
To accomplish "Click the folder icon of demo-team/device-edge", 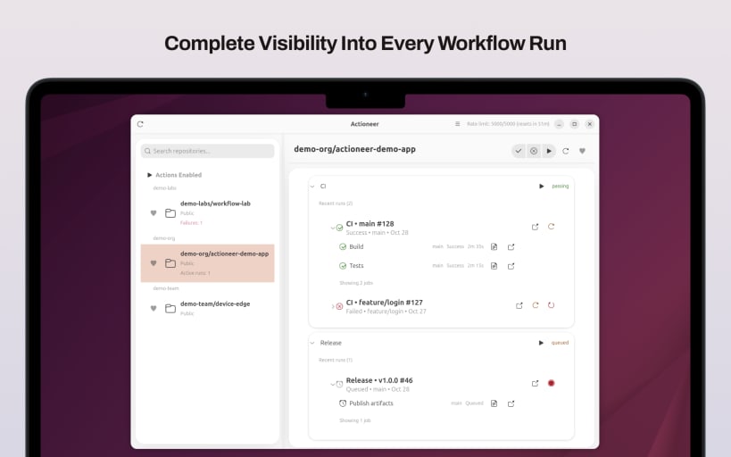I will click(x=170, y=308).
